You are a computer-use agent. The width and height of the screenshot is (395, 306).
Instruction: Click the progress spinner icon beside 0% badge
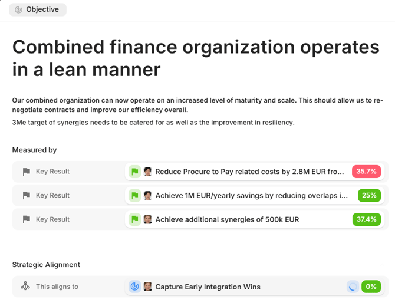[353, 287]
